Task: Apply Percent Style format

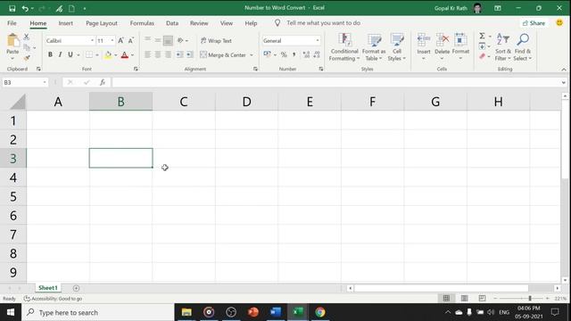Action: [284, 54]
